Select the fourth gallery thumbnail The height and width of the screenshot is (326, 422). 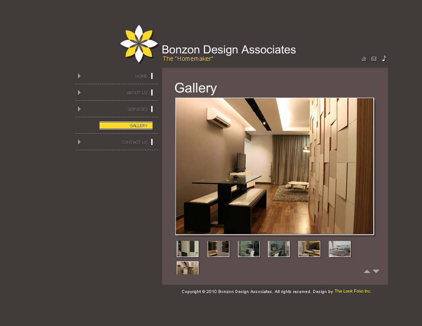tap(279, 249)
